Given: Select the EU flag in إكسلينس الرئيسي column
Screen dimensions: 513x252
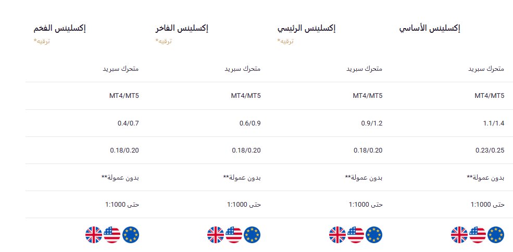Looking at the screenshot, I should [374, 235].
